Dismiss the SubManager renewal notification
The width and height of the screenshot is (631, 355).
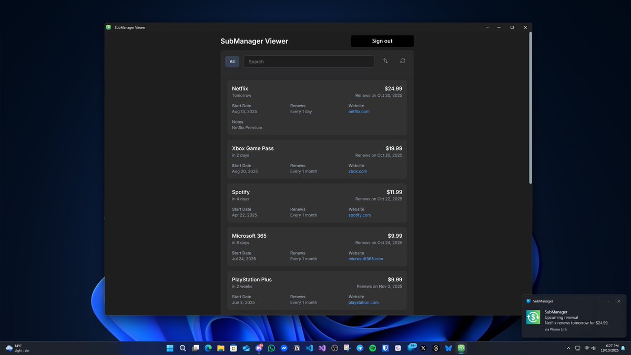619,301
